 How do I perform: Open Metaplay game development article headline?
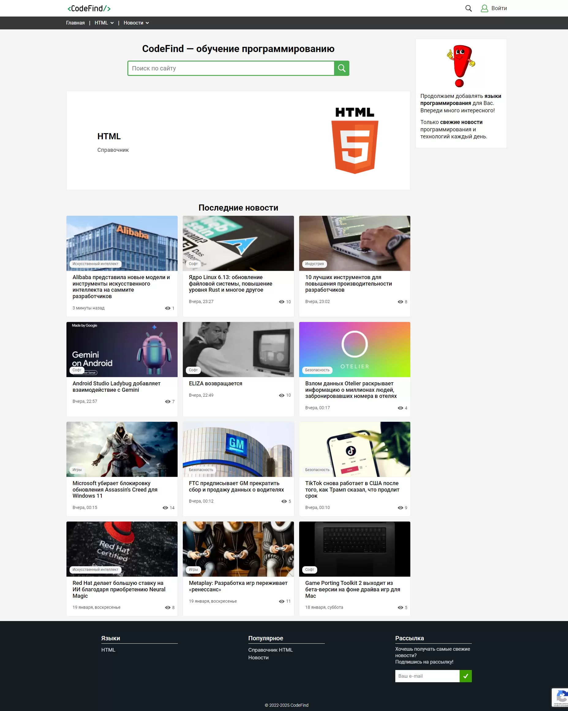tap(238, 586)
